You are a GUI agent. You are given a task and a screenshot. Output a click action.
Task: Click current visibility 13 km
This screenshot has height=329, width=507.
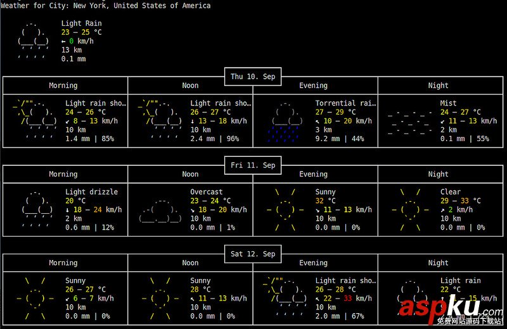(72, 50)
